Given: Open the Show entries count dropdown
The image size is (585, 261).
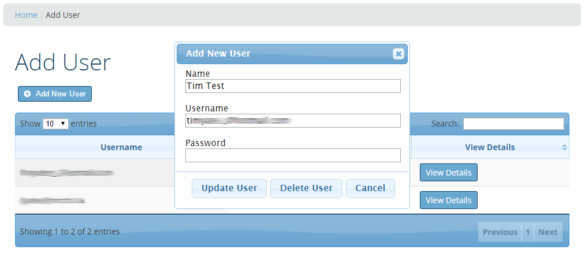Looking at the screenshot, I should pyautogui.click(x=56, y=124).
